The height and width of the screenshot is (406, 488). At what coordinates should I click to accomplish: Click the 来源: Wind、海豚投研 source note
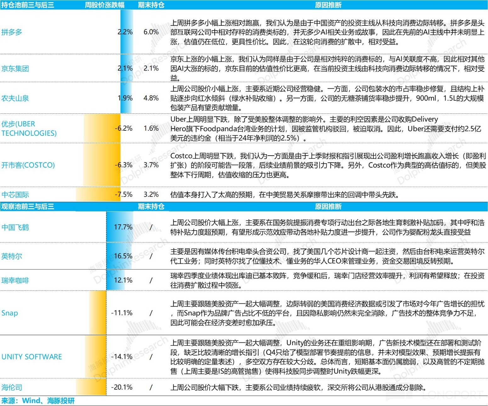pos(38,401)
